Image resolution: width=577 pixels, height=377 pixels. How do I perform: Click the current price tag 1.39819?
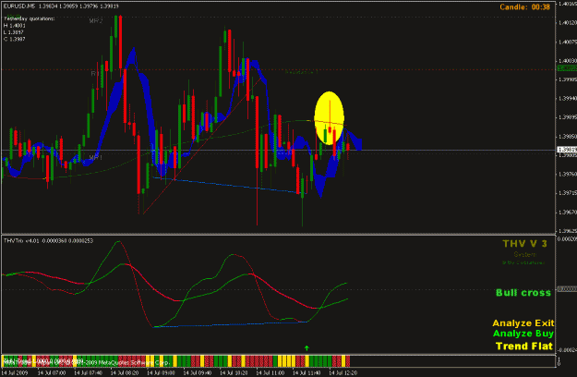[567, 150]
